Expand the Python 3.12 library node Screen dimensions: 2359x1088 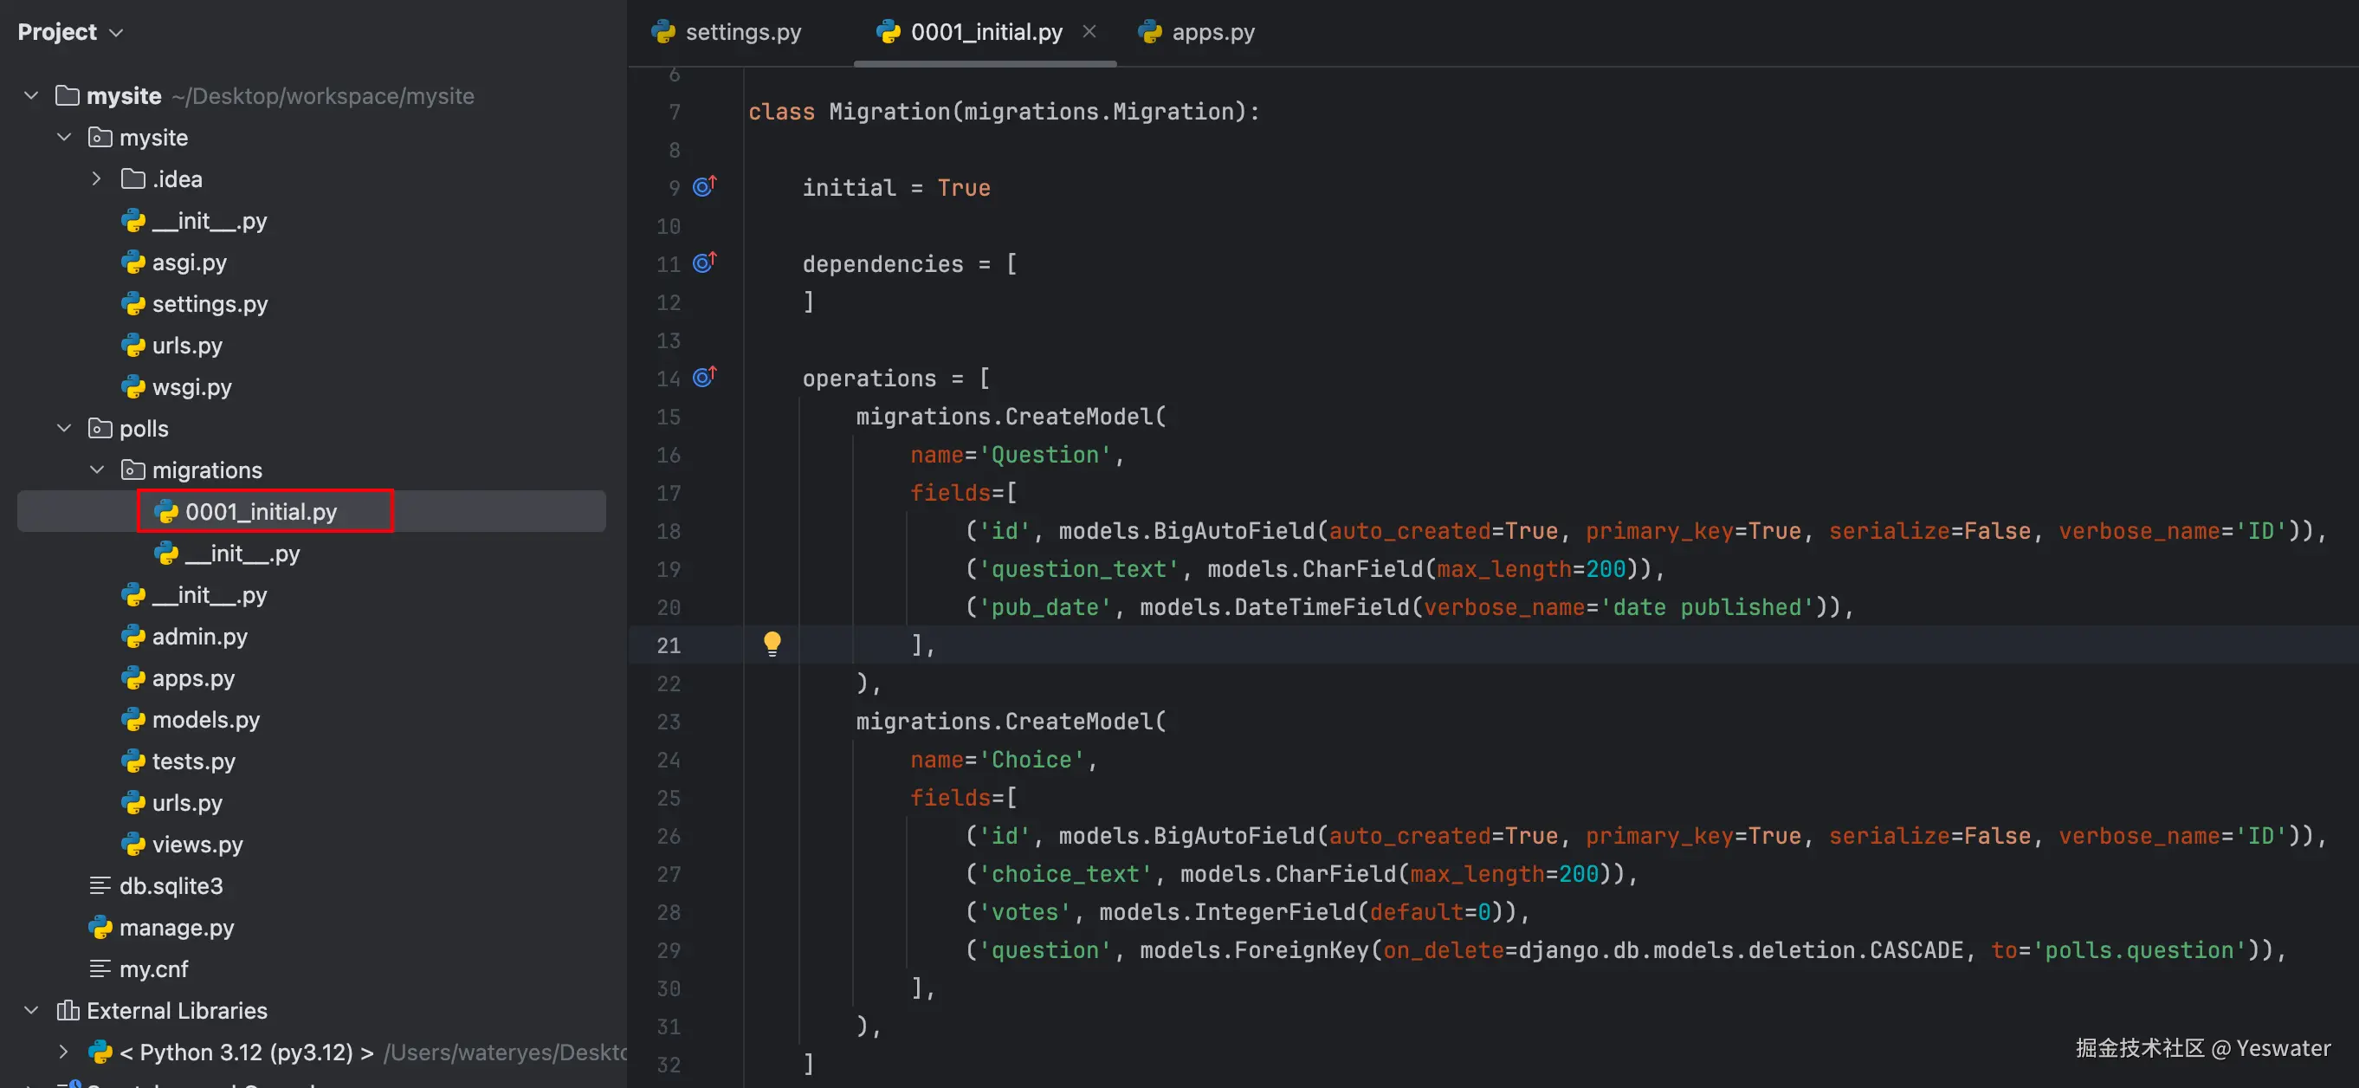[x=63, y=1052]
